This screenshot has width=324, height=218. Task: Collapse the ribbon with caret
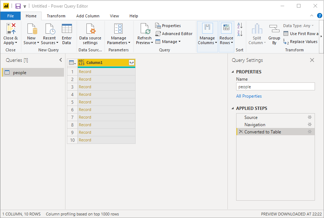pos(312,16)
